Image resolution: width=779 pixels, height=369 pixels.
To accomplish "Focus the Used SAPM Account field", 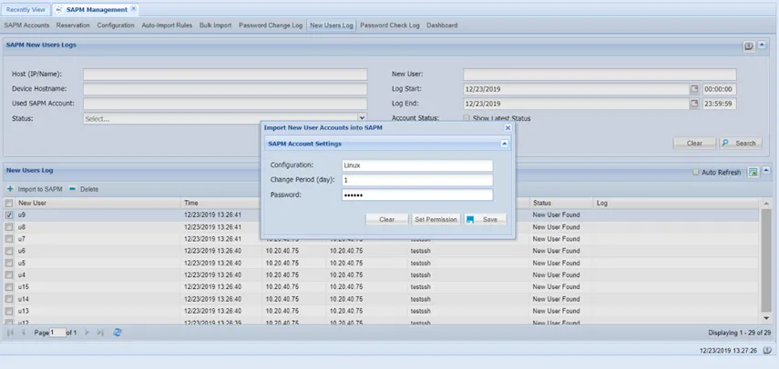I will point(225,104).
